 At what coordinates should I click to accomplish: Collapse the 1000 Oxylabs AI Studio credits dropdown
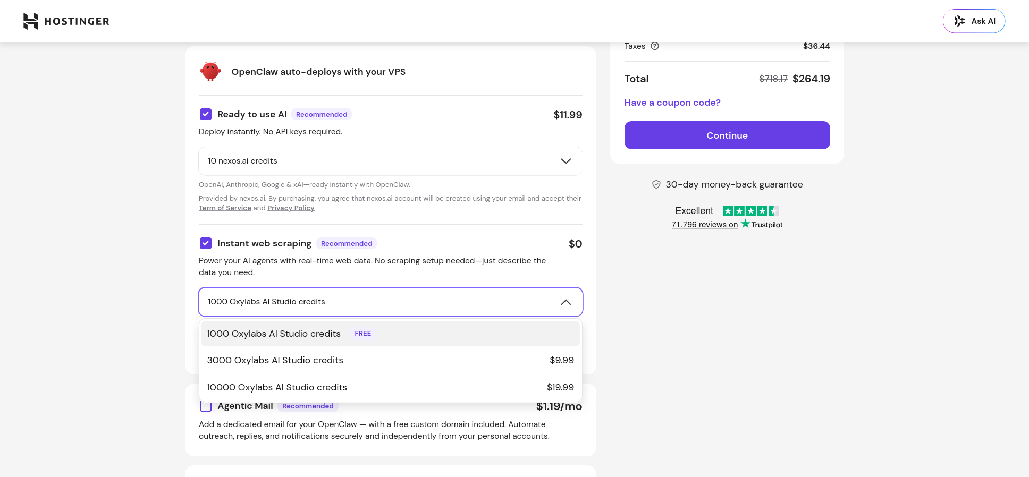click(391, 302)
